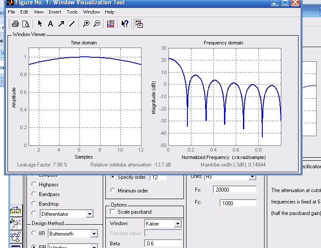
Task: Choose the Bandstop radio button
Action: 34,204
